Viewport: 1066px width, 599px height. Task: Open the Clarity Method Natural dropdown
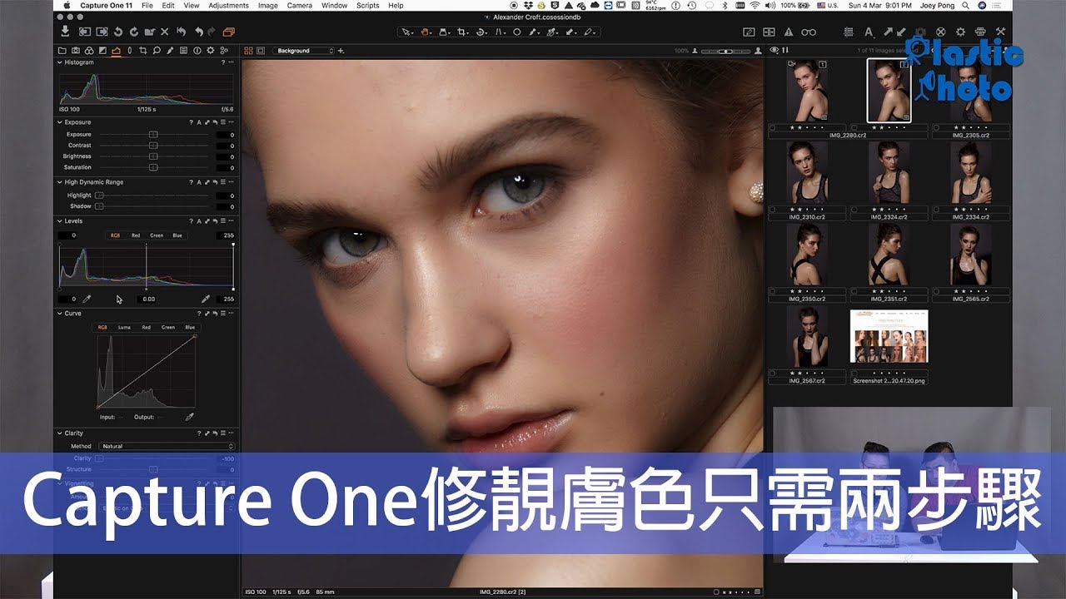[167, 446]
